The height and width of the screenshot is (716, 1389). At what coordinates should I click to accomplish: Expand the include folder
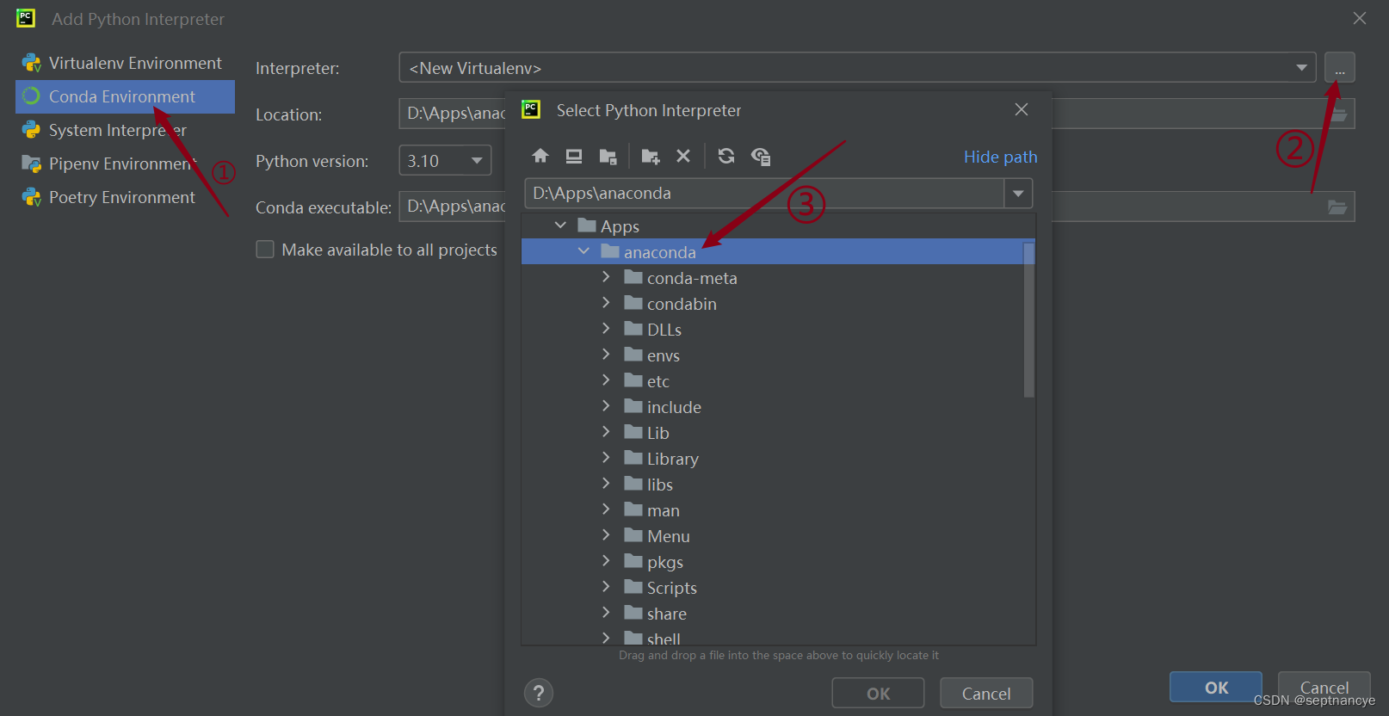[606, 406]
